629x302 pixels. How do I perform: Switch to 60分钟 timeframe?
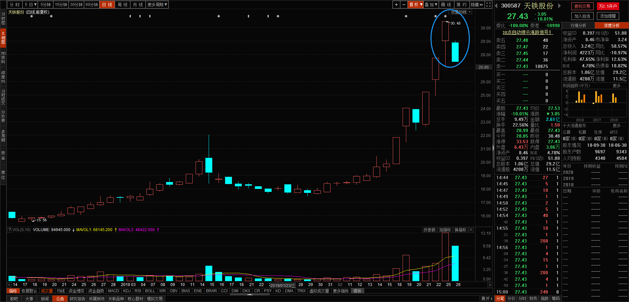[92, 5]
